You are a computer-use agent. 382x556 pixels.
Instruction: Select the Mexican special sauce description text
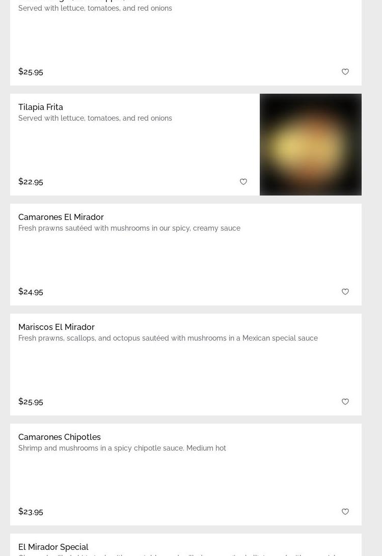168,338
